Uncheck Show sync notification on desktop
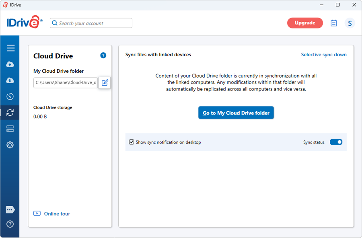The width and height of the screenshot is (362, 238). (x=132, y=142)
